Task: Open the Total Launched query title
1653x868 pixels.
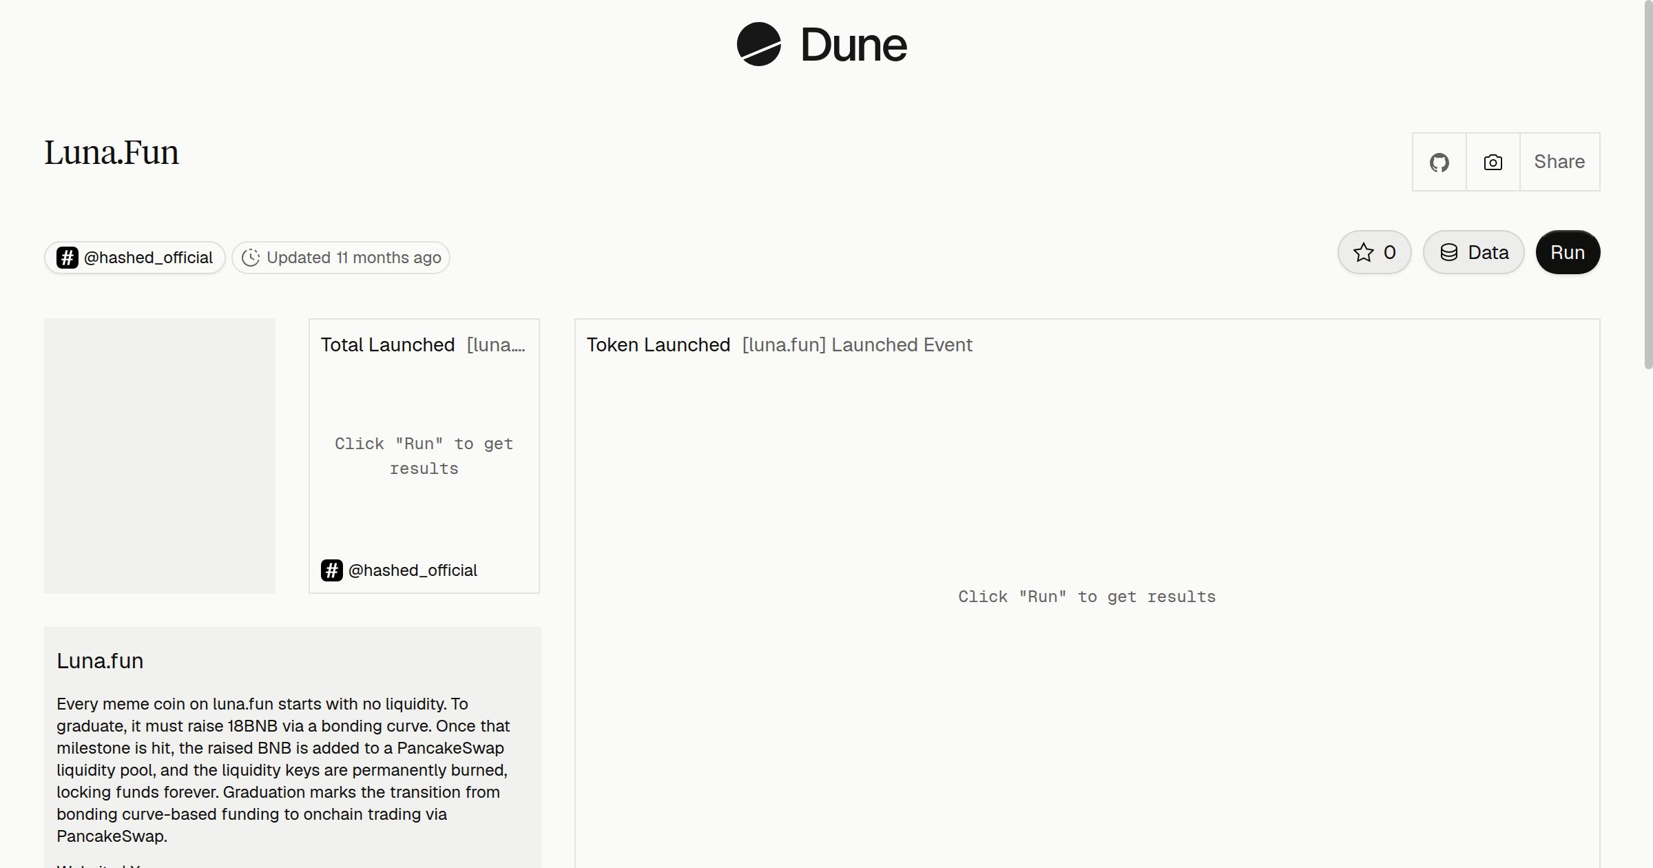Action: pyautogui.click(x=388, y=344)
